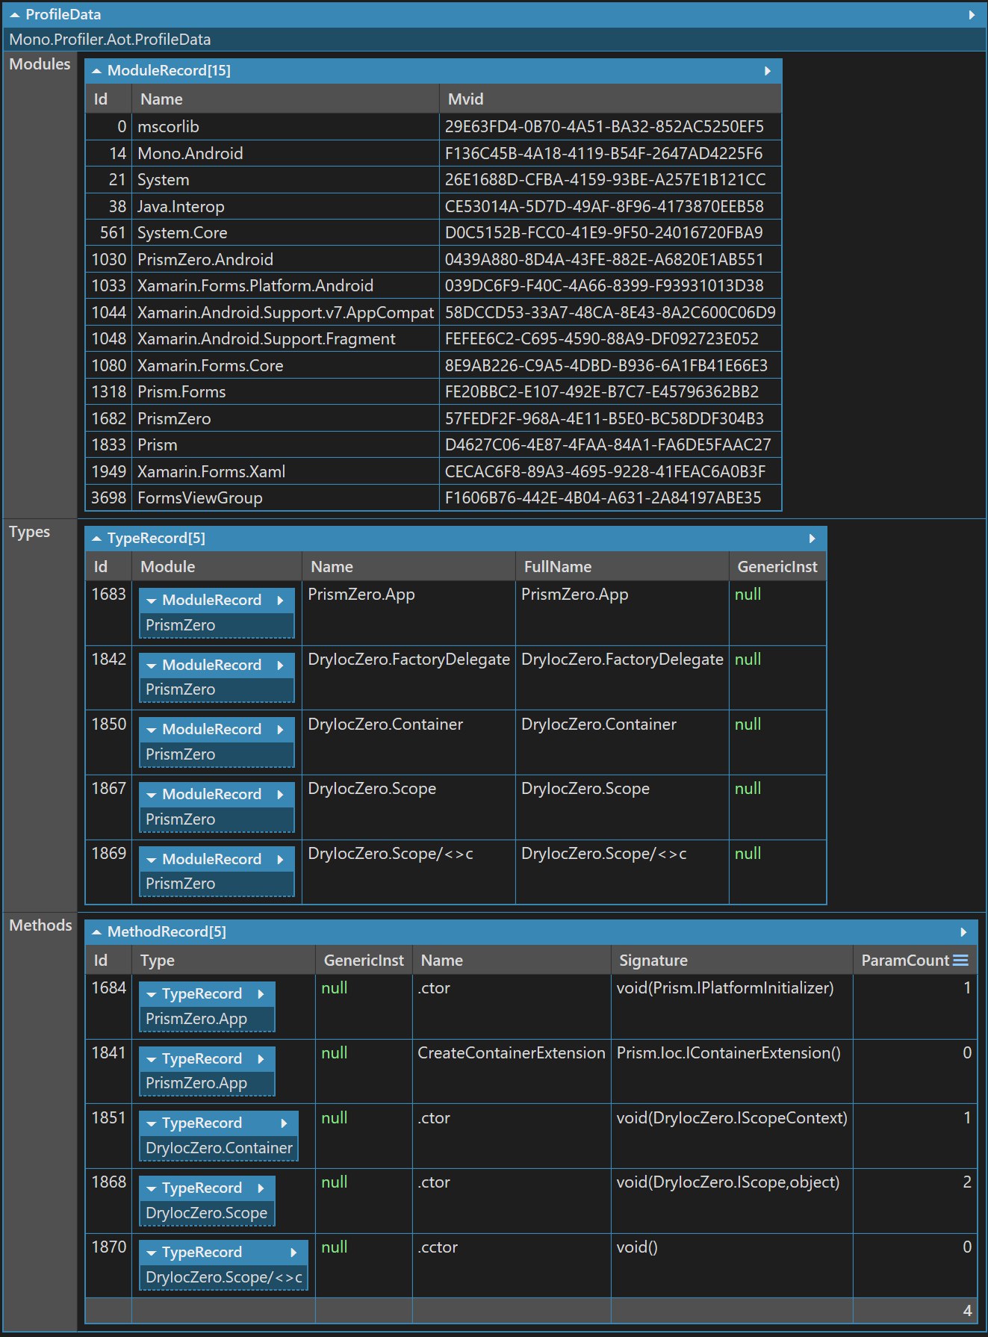This screenshot has width=988, height=1337.
Task: Click ModuleRecord right arrow in type row 1867
Action: point(281,795)
